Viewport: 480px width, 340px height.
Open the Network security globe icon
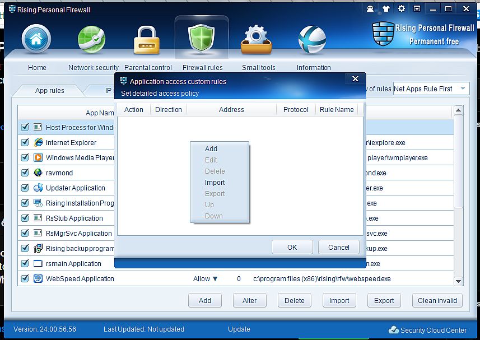[91, 39]
